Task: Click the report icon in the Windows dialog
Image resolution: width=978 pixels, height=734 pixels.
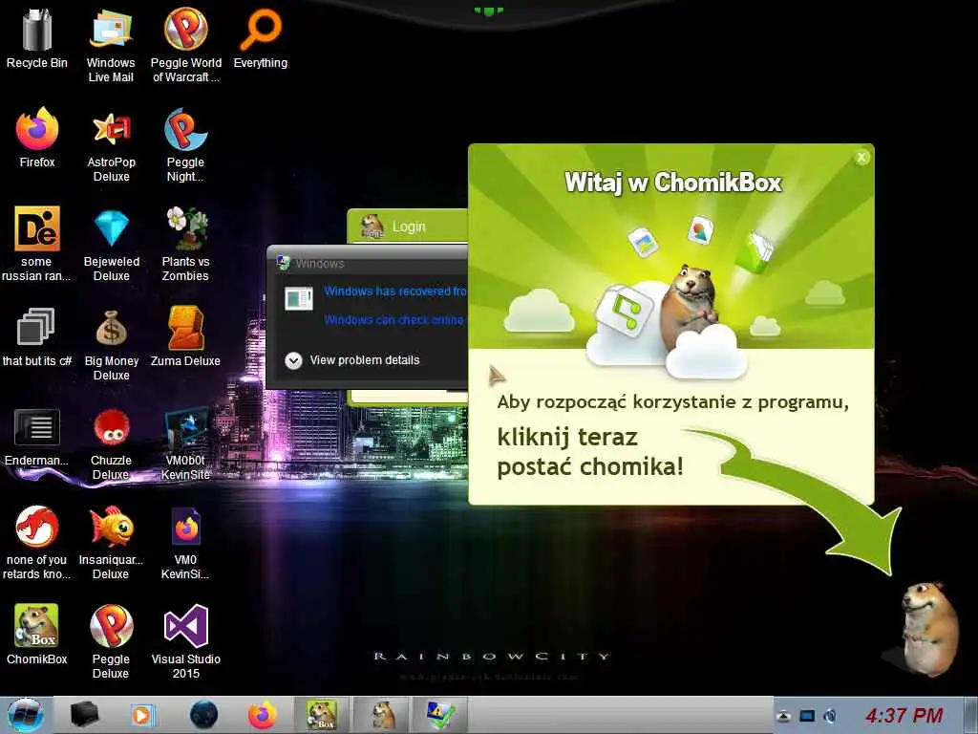Action: (299, 298)
